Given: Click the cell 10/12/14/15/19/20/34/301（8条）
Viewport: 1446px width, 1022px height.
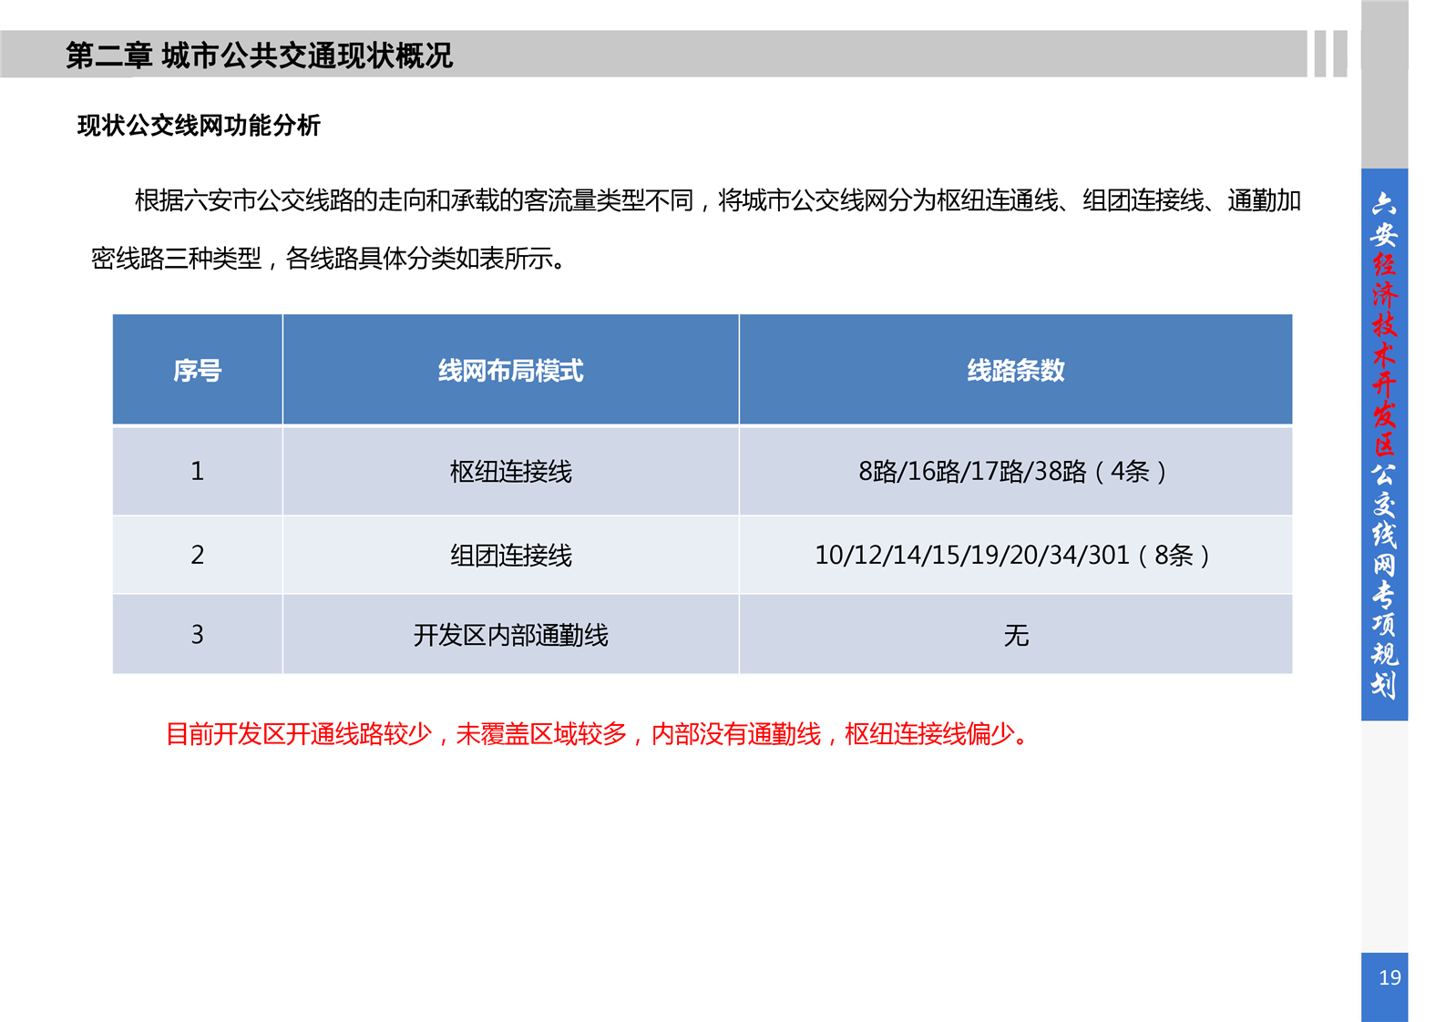Looking at the screenshot, I should [1015, 555].
